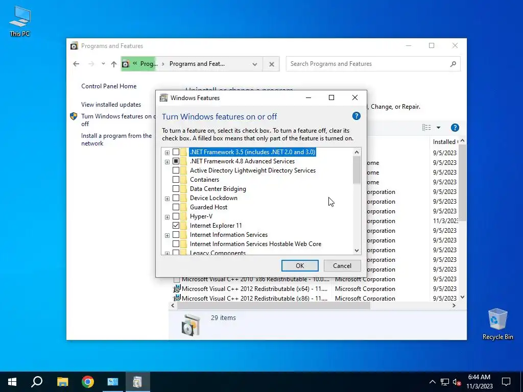Go up one folder level
This screenshot has height=392, width=523.
(x=114, y=64)
